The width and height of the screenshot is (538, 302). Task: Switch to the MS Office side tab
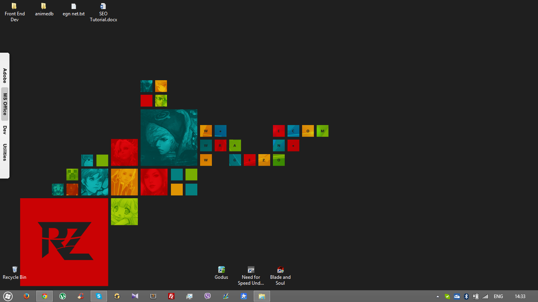5,104
